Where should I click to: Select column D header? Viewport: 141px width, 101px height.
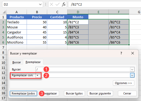78,12
